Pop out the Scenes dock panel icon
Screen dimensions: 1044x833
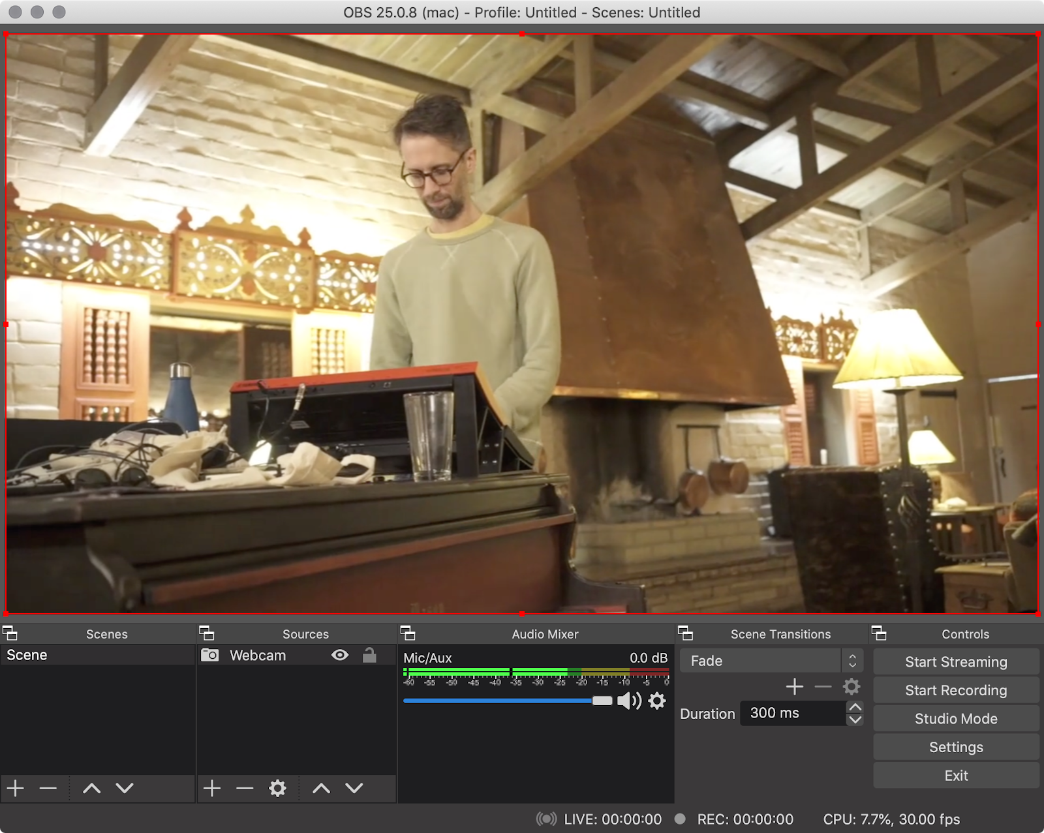point(10,633)
